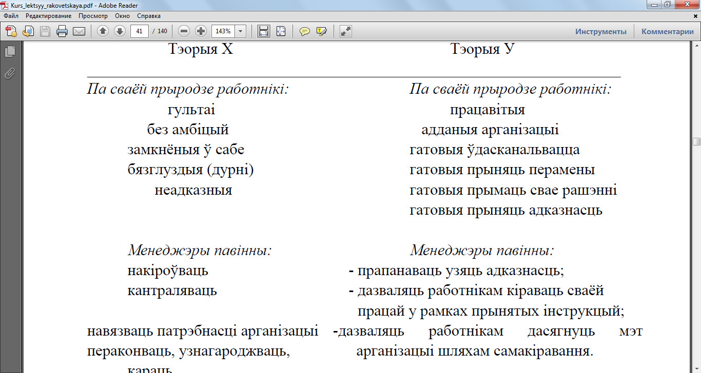
Task: Click the Share/convert file toolbar icon
Action: pos(28,31)
